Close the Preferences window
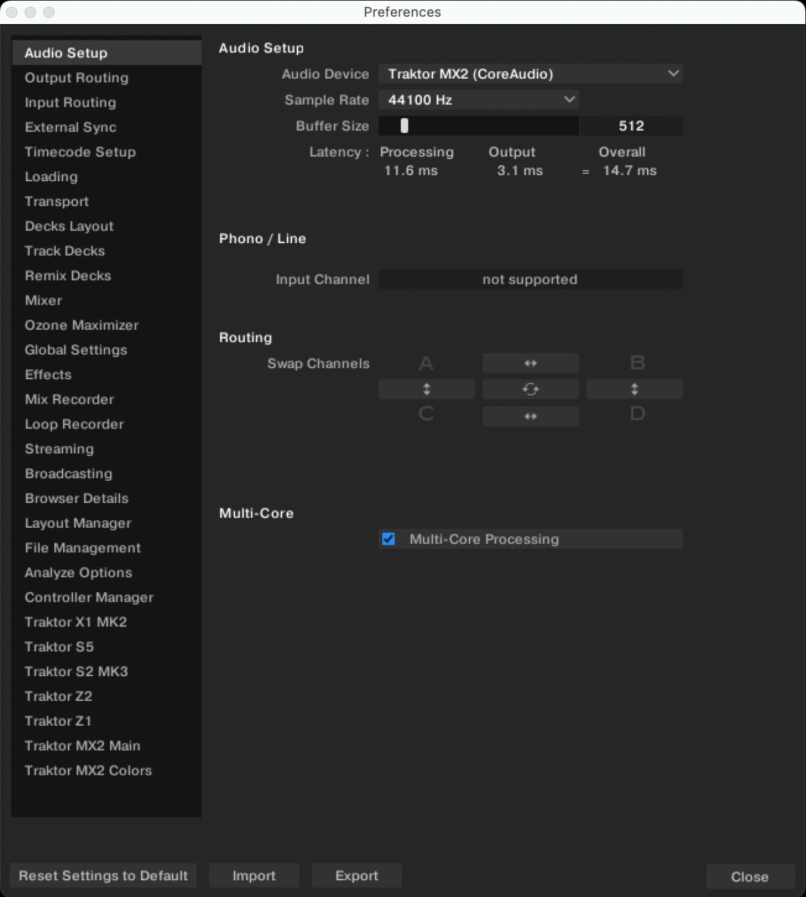This screenshot has height=897, width=806. (750, 876)
